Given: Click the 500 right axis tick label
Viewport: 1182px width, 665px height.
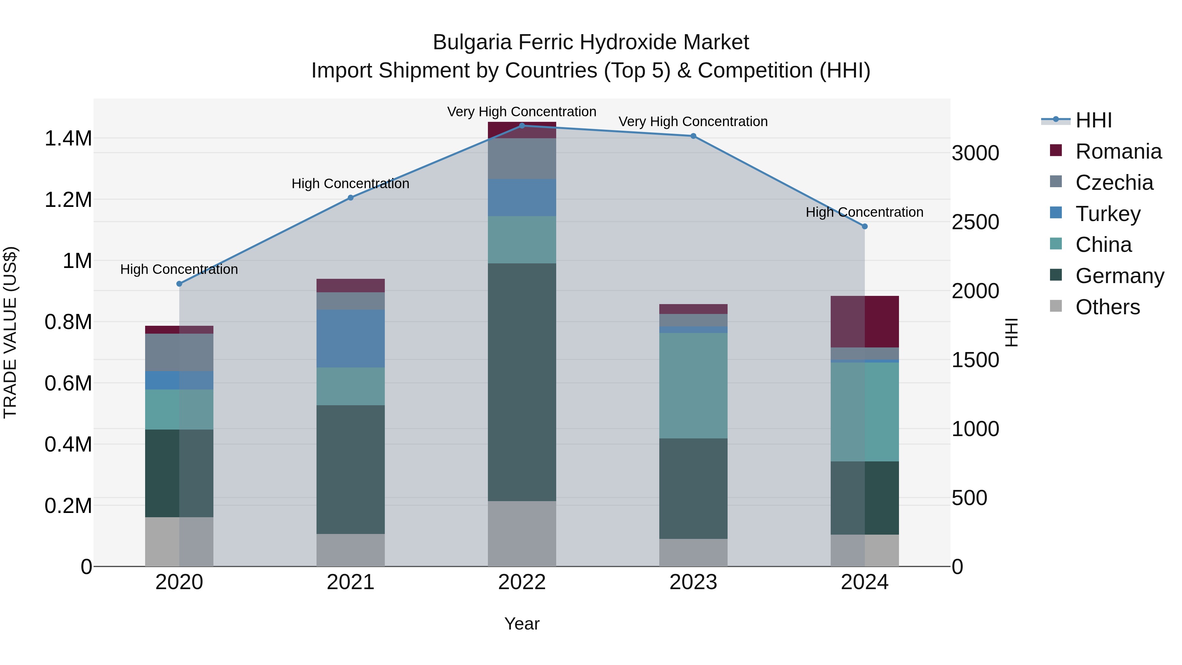Looking at the screenshot, I should tap(969, 498).
